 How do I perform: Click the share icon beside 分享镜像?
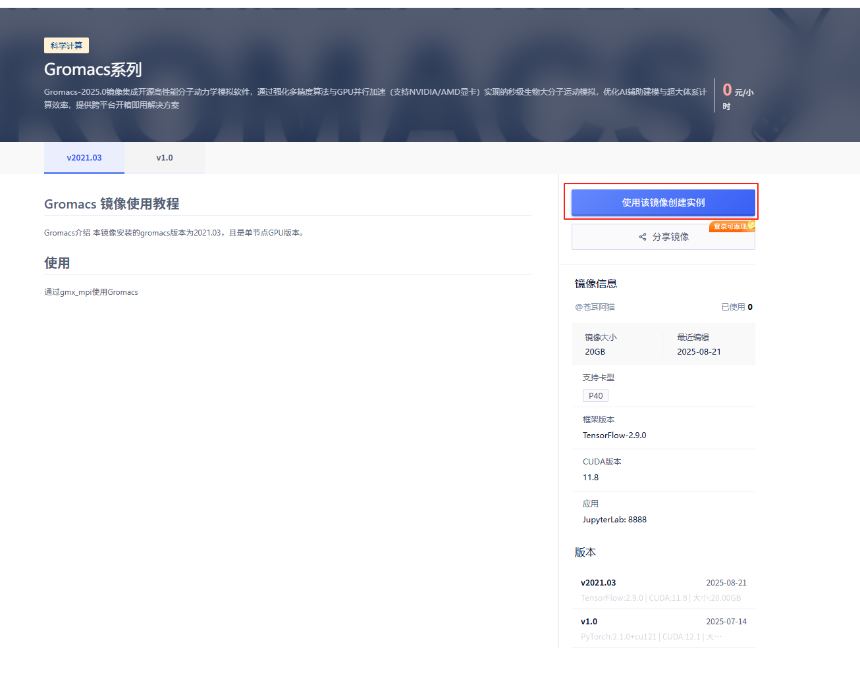(643, 237)
